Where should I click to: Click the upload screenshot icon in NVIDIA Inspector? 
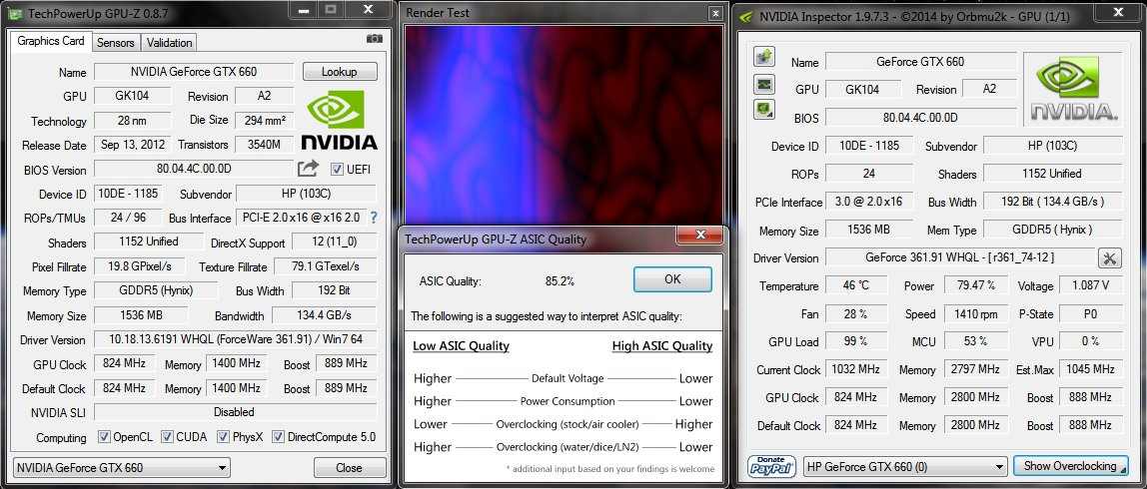763,57
